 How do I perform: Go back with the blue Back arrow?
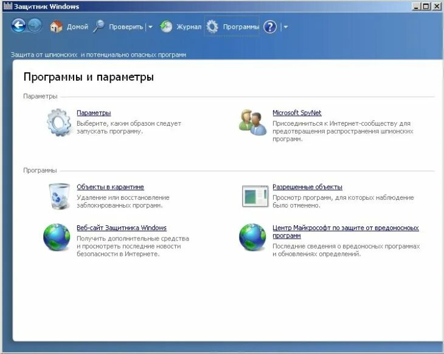click(18, 26)
